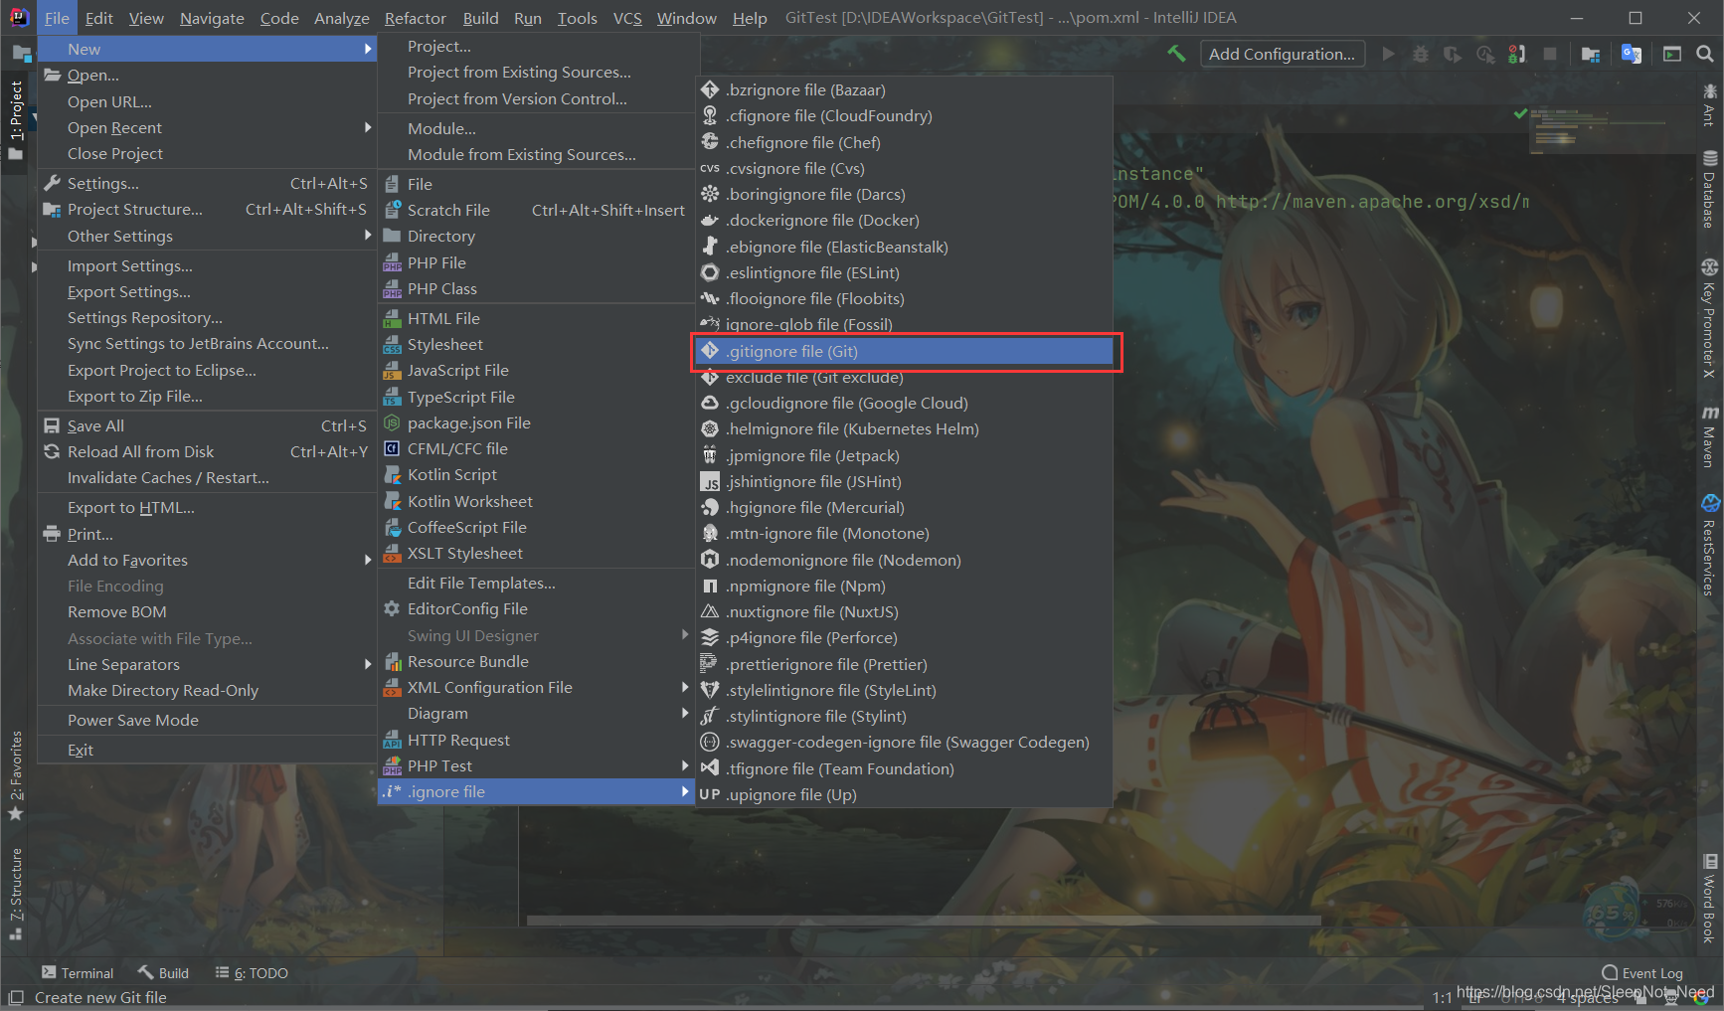Select .prettierignore file (Prettier)

(x=904, y=664)
